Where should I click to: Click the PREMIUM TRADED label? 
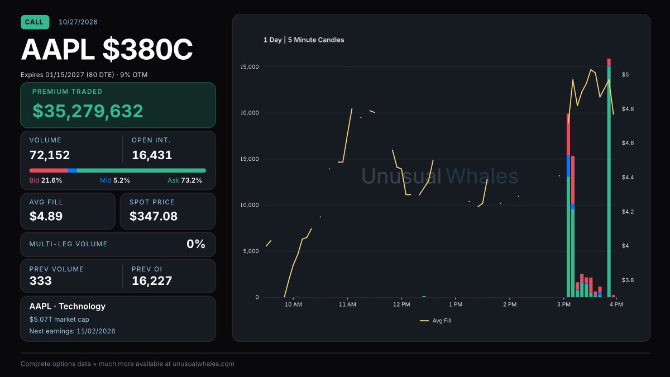[68, 92]
